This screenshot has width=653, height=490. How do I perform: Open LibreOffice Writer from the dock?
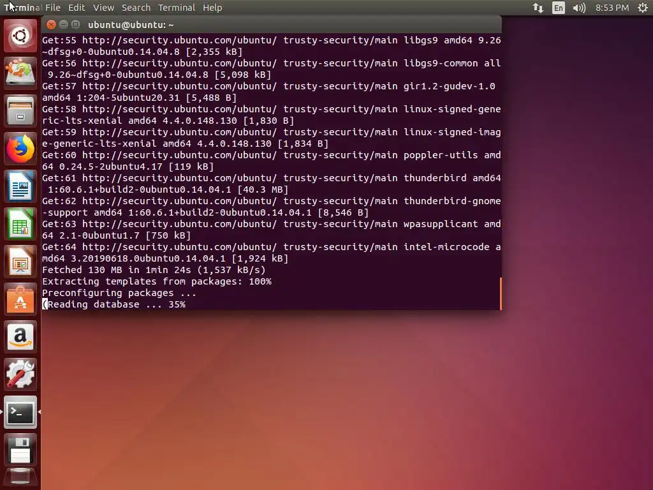click(20, 186)
